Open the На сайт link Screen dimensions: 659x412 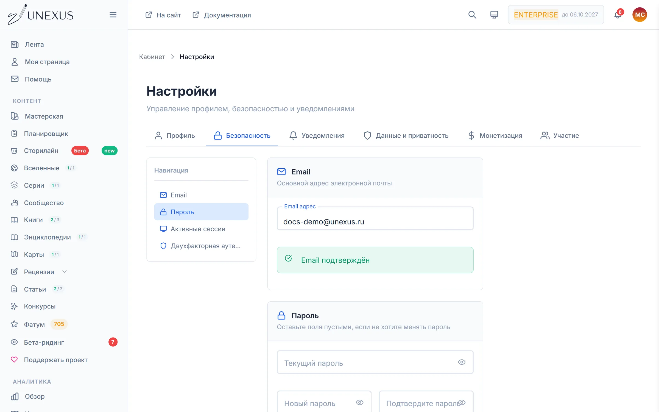pos(163,15)
